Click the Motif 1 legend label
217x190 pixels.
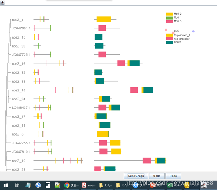pos(178,17)
